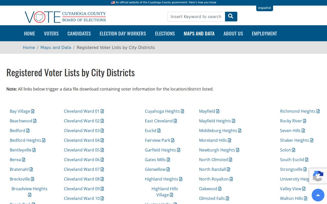Open the Candidates menu
This screenshot has height=204, width=327.
79,33
